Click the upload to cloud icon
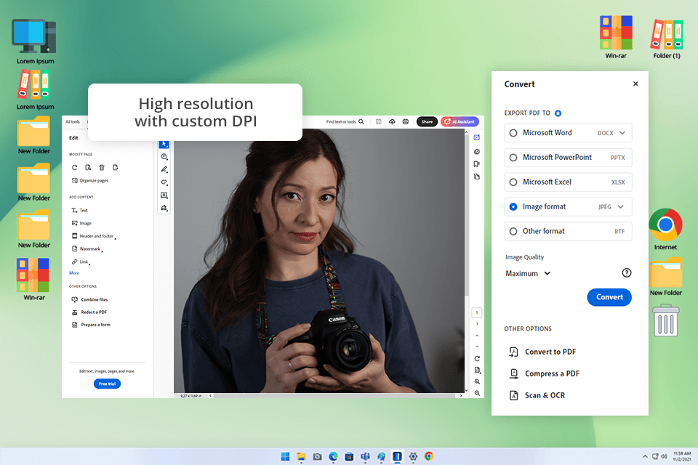698x465 pixels. click(393, 121)
